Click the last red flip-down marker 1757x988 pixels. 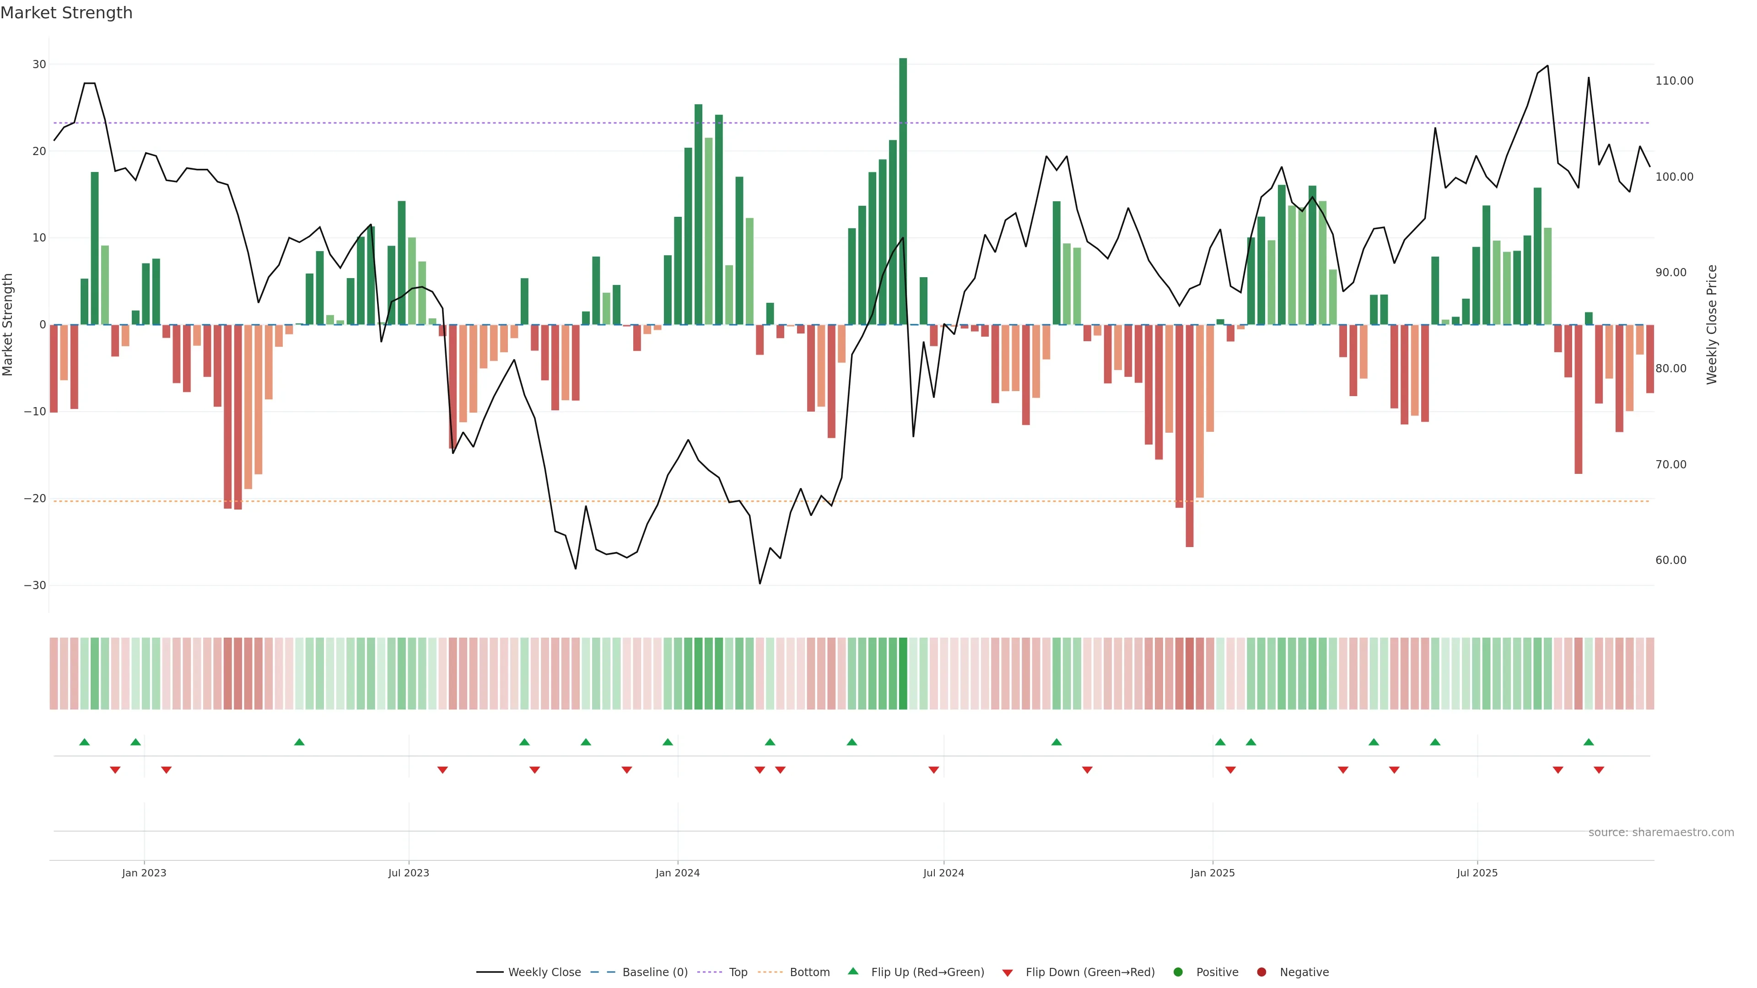[x=1599, y=770]
